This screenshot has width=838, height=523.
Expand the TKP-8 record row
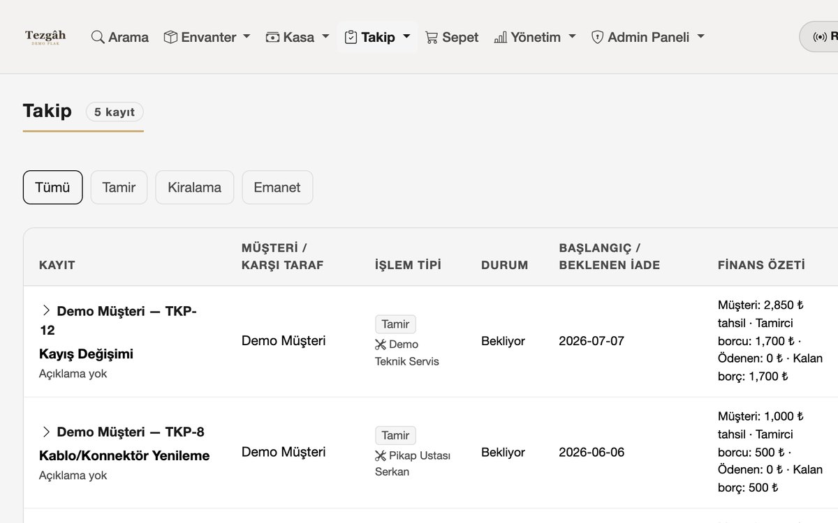point(46,432)
